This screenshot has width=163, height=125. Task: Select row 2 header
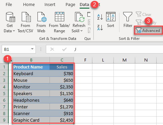(x=4, y=73)
